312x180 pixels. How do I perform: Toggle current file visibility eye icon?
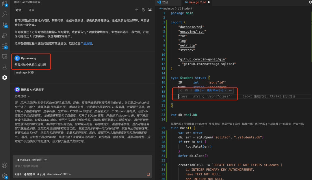click(x=45, y=160)
